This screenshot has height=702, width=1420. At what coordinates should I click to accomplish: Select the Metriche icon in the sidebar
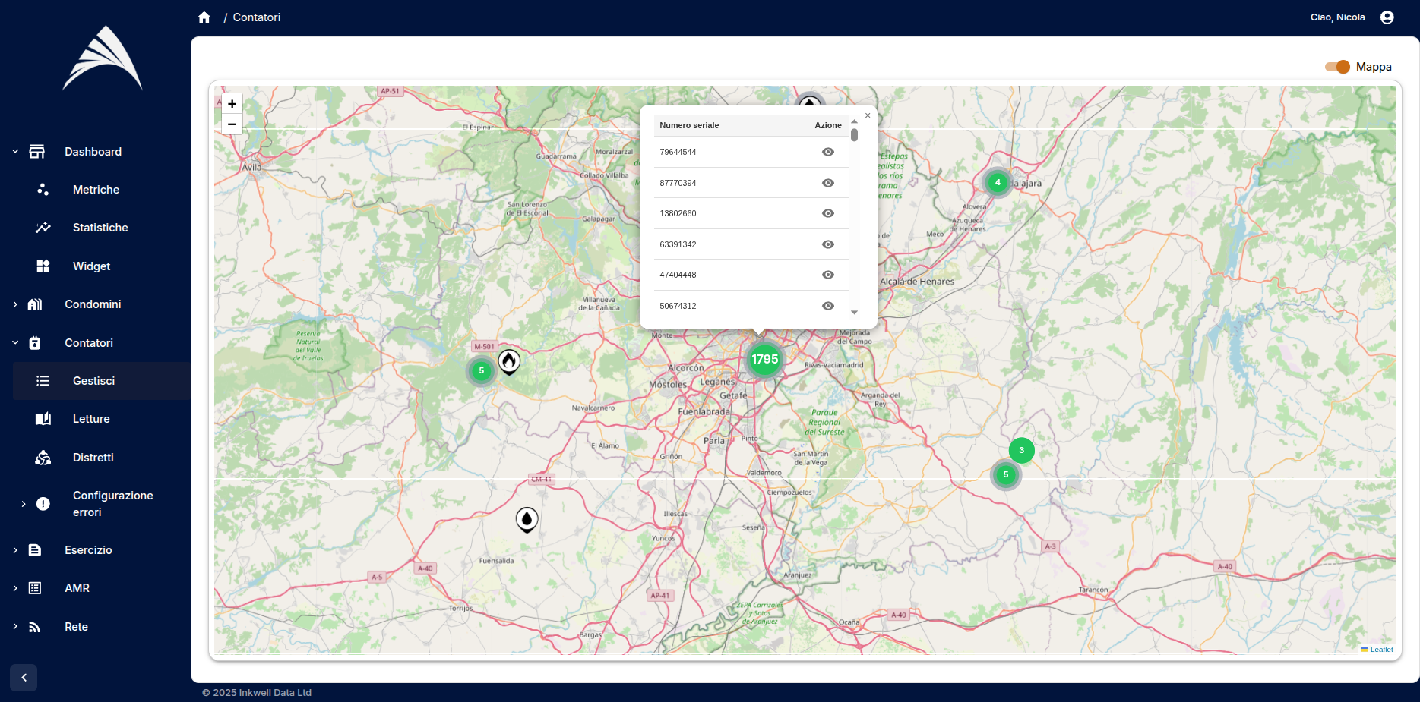(x=43, y=189)
